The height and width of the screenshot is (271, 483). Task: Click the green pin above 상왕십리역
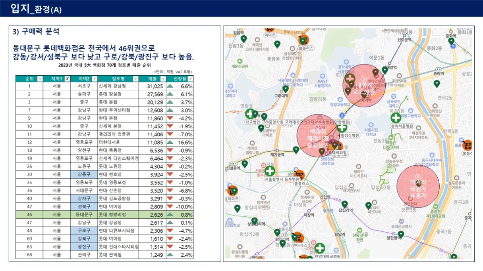coord(254,221)
